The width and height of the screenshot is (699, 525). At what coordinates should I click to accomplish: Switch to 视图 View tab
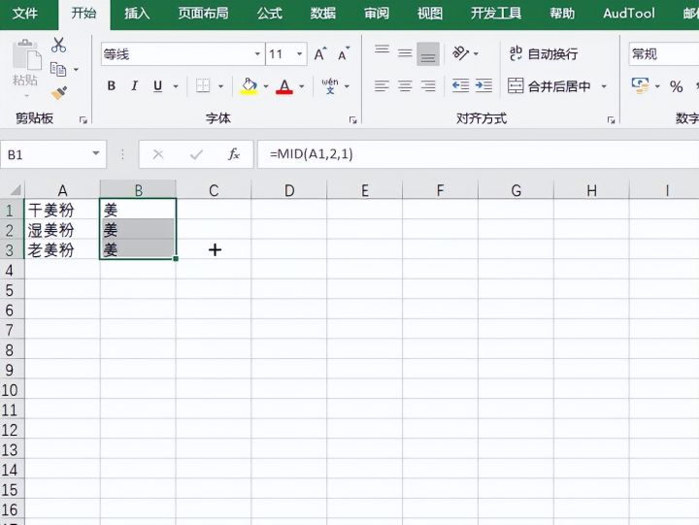(x=430, y=14)
